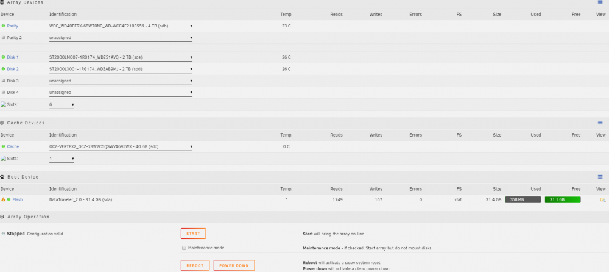Image resolution: width=609 pixels, height=272 pixels.
Task: Click the orange warning triangle beside Flash
Action: coord(3,199)
